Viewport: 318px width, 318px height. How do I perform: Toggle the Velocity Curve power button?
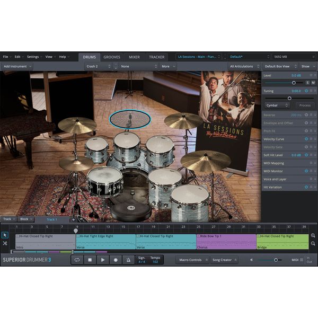pos(306,139)
